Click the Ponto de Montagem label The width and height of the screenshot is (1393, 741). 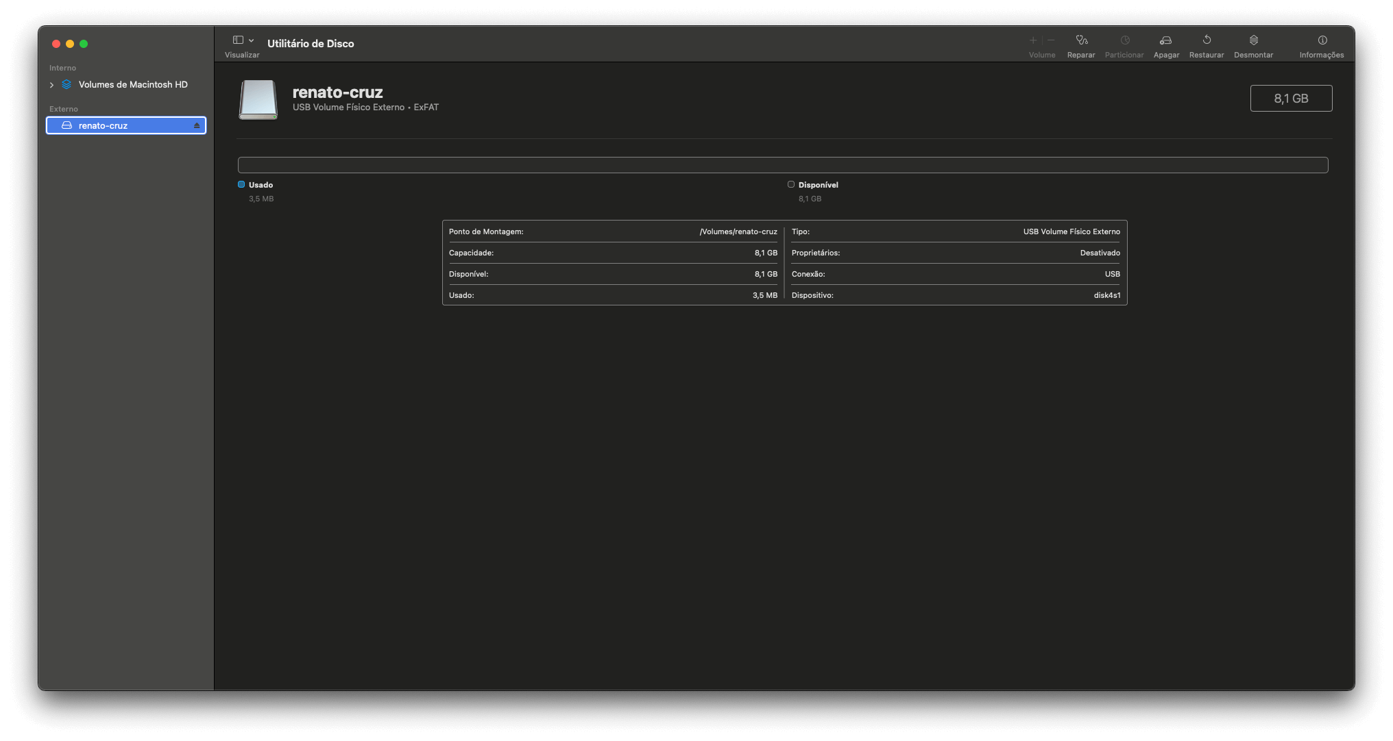(486, 231)
